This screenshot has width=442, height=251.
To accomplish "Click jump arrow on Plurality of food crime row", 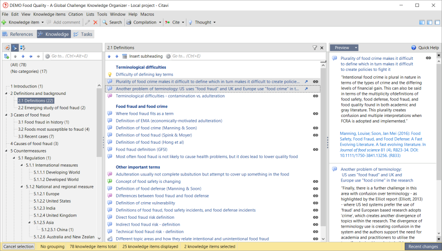I will (x=306, y=82).
